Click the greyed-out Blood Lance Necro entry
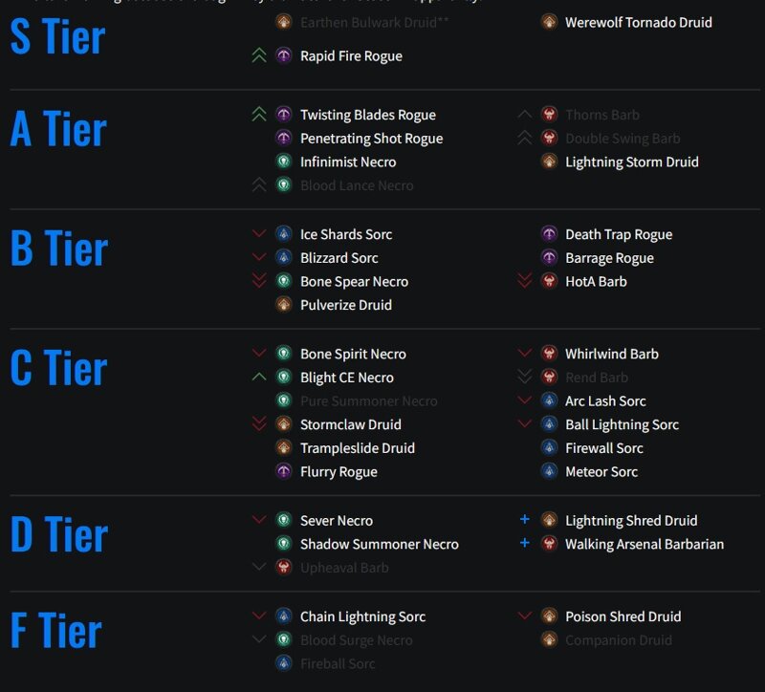 (357, 185)
